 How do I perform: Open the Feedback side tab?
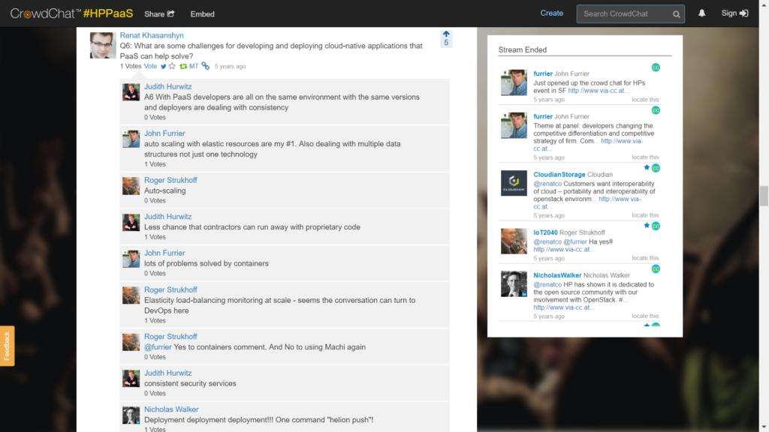tap(7, 346)
